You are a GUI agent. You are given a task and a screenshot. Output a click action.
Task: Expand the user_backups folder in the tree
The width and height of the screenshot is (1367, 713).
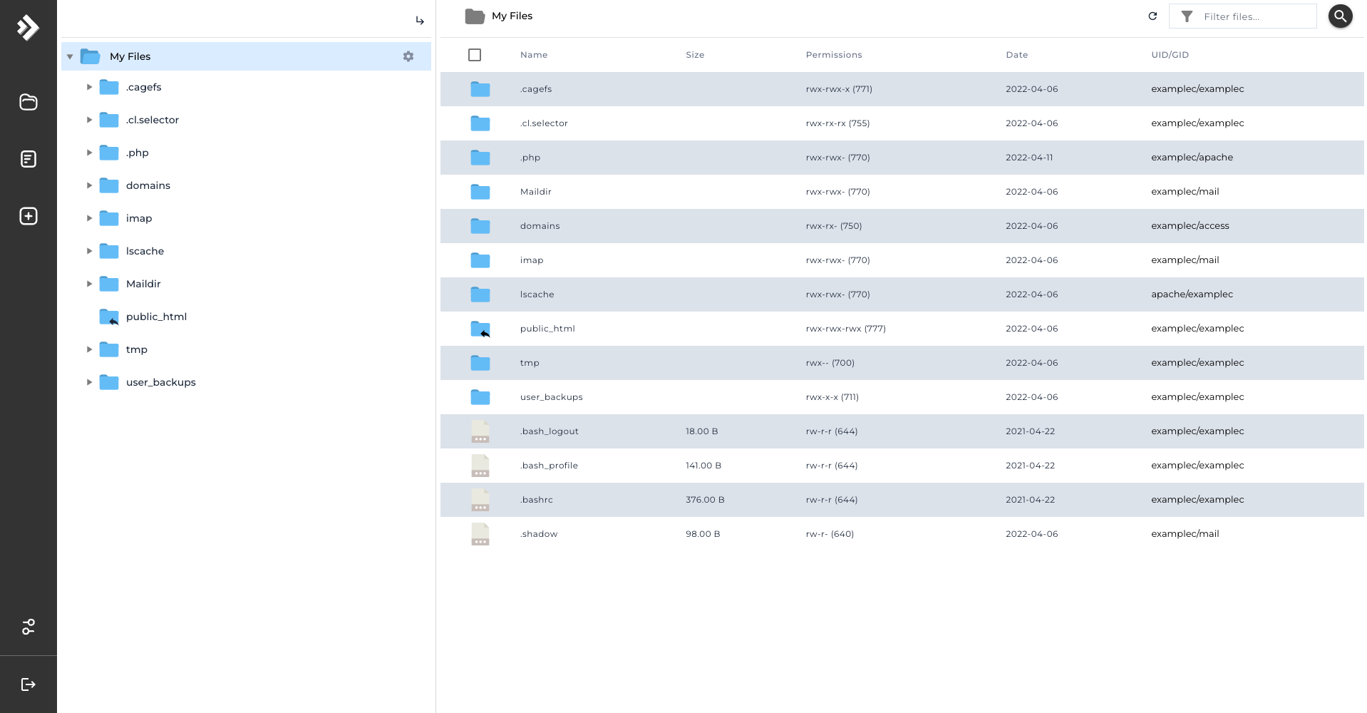[x=89, y=382]
